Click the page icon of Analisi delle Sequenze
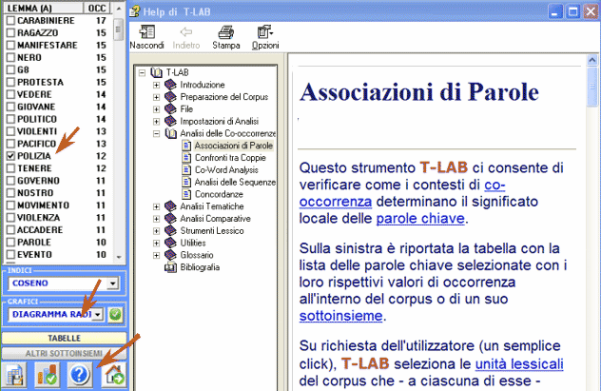This screenshot has width=601, height=391. tap(186, 182)
